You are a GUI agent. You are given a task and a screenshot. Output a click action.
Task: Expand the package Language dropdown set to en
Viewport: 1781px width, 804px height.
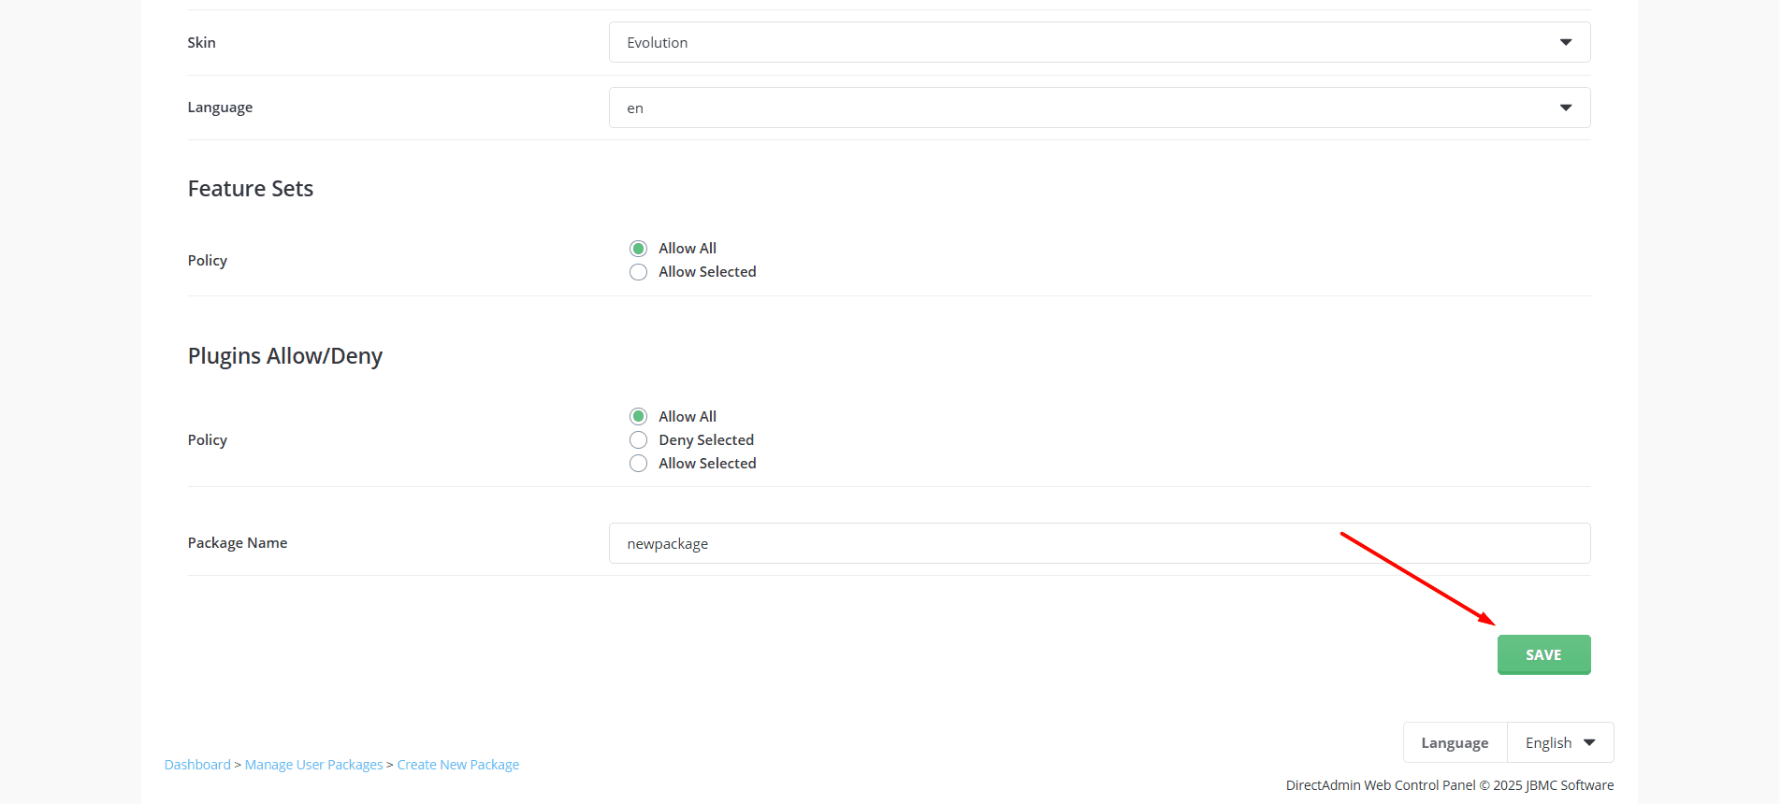1098,108
